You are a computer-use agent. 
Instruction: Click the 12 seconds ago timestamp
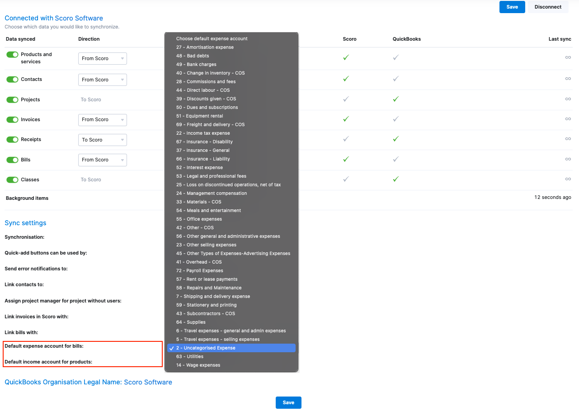tap(553, 197)
